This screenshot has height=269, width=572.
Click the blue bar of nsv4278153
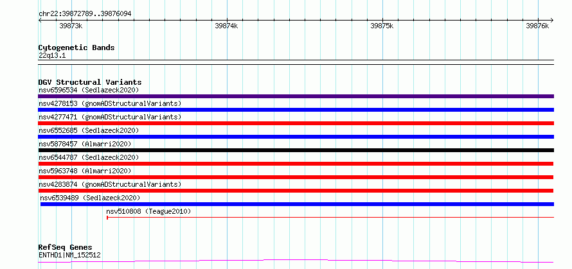(296, 110)
